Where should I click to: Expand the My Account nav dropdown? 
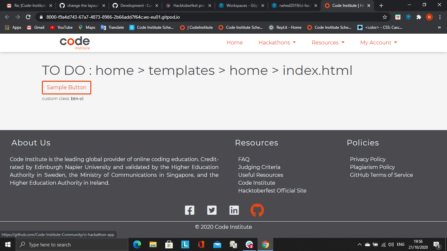[379, 42]
